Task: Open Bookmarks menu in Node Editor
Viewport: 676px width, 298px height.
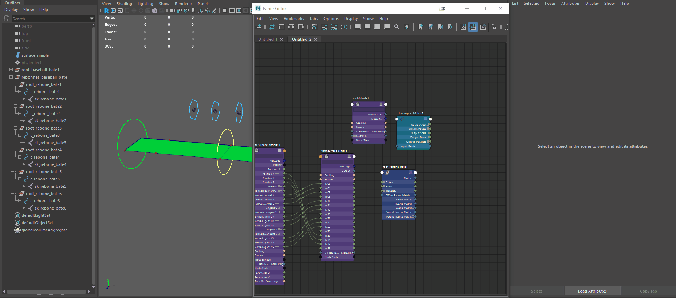Action: tap(294, 19)
